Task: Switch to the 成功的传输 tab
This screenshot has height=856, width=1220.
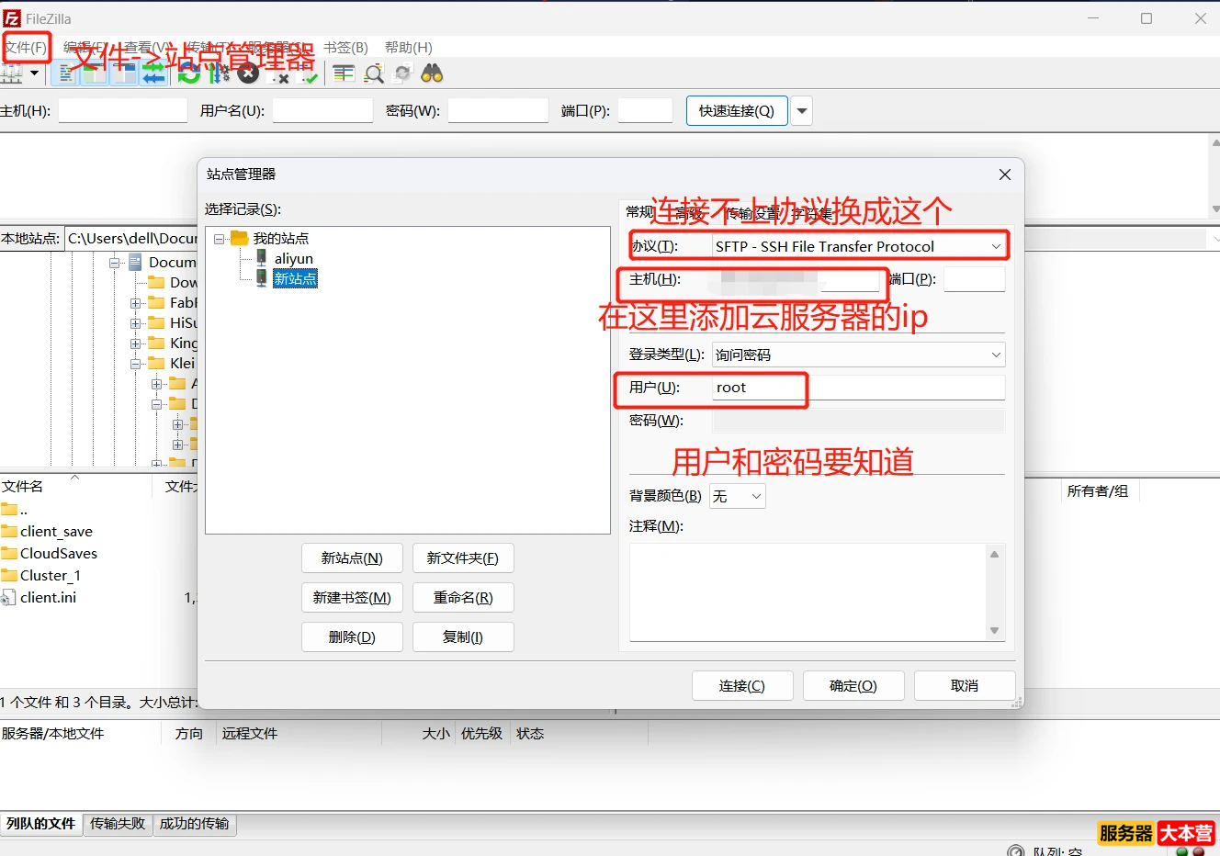Action: 194,824
